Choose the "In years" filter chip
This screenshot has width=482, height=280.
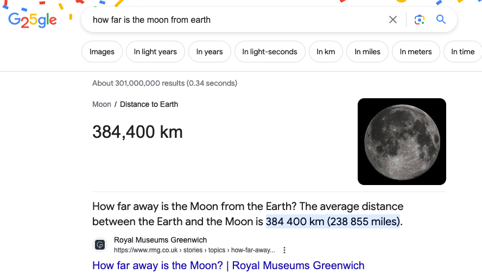210,52
